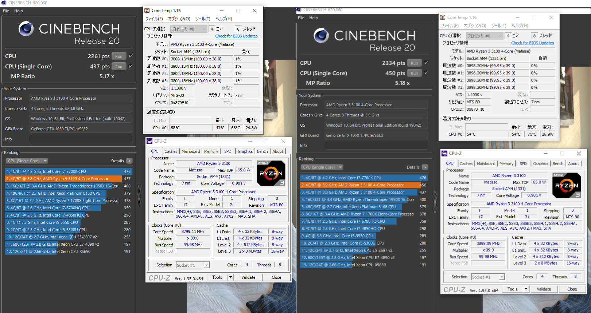Open the CPU (Single Core) ranking dropdown in left Cinebench
The image size is (591, 313).
(x=27, y=161)
